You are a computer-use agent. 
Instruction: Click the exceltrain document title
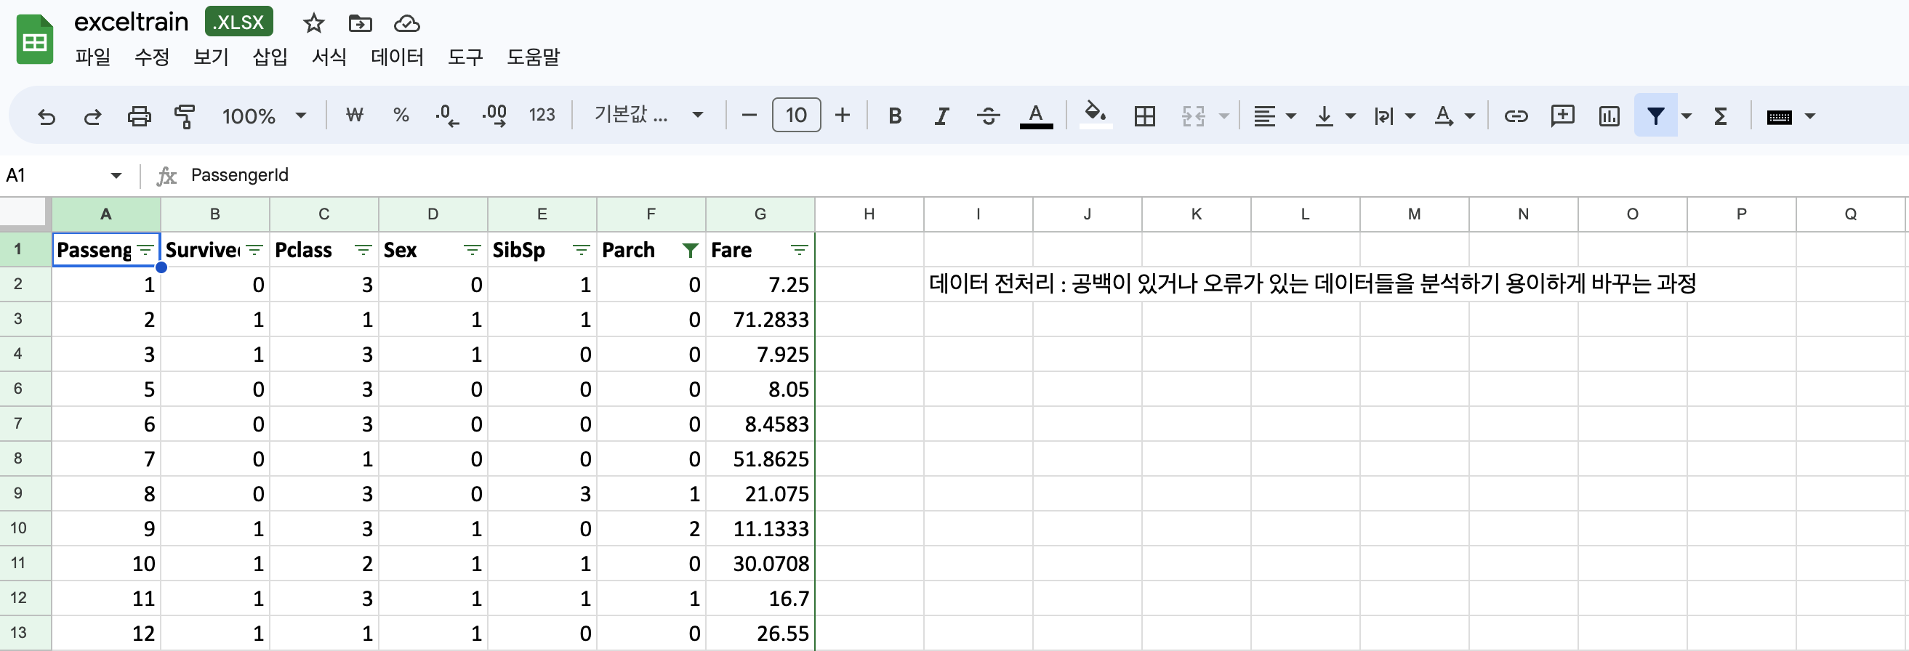pos(131,23)
